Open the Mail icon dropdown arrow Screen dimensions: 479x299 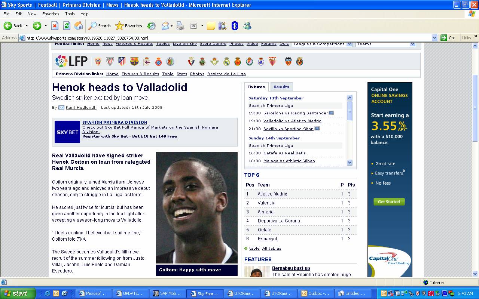[171, 26]
